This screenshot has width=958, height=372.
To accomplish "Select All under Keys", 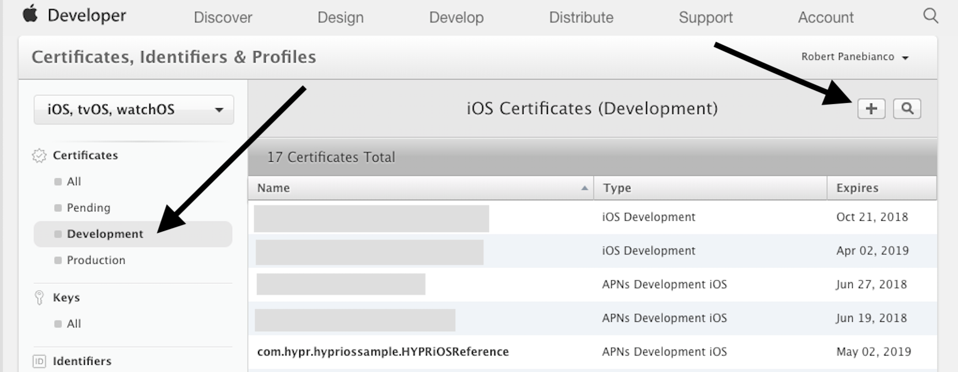I will tap(74, 324).
